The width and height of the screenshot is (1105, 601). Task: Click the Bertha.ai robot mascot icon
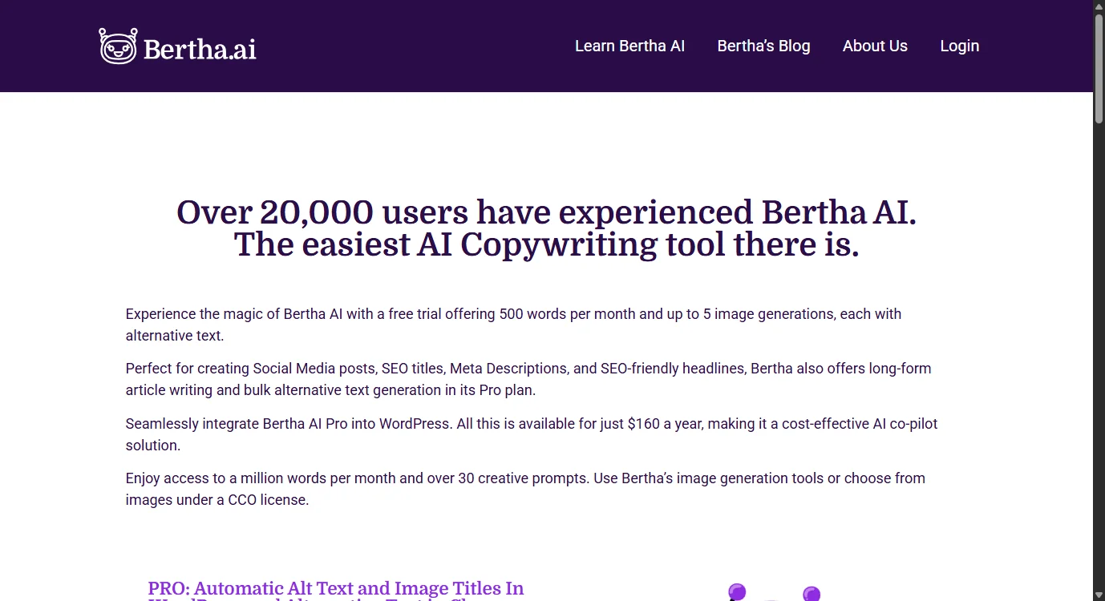pos(117,46)
